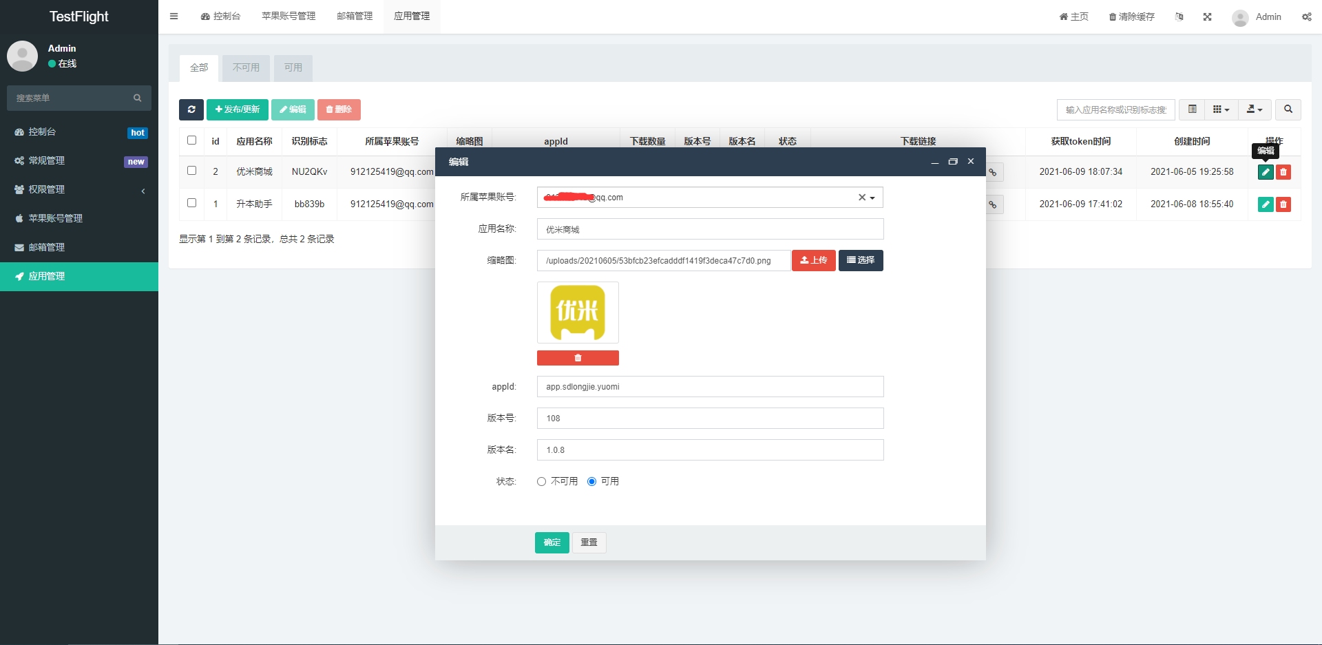Screen dimensions: 1322x645
Task: Click the hamburger menu icon to toggle the sidebar
Action: (174, 17)
